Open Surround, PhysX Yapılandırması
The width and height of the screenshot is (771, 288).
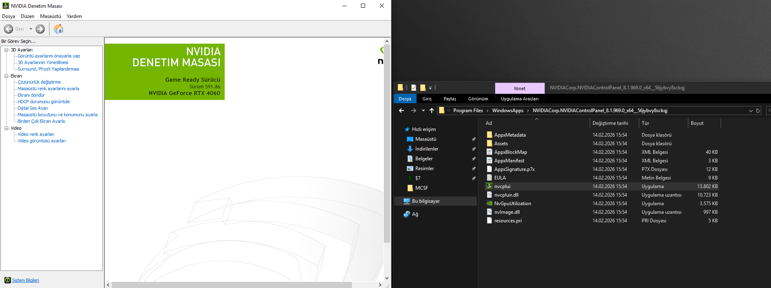point(48,69)
